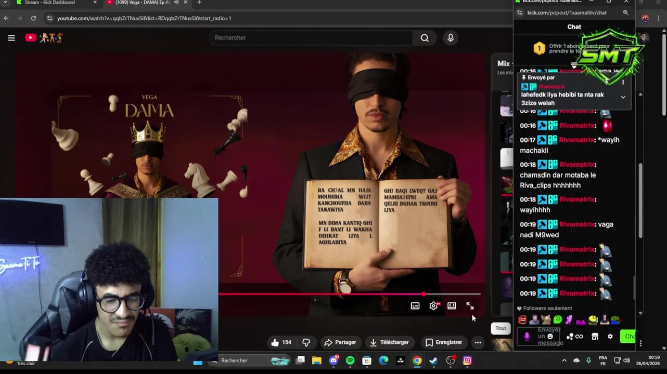Open the system volume speaker icon

(626, 360)
